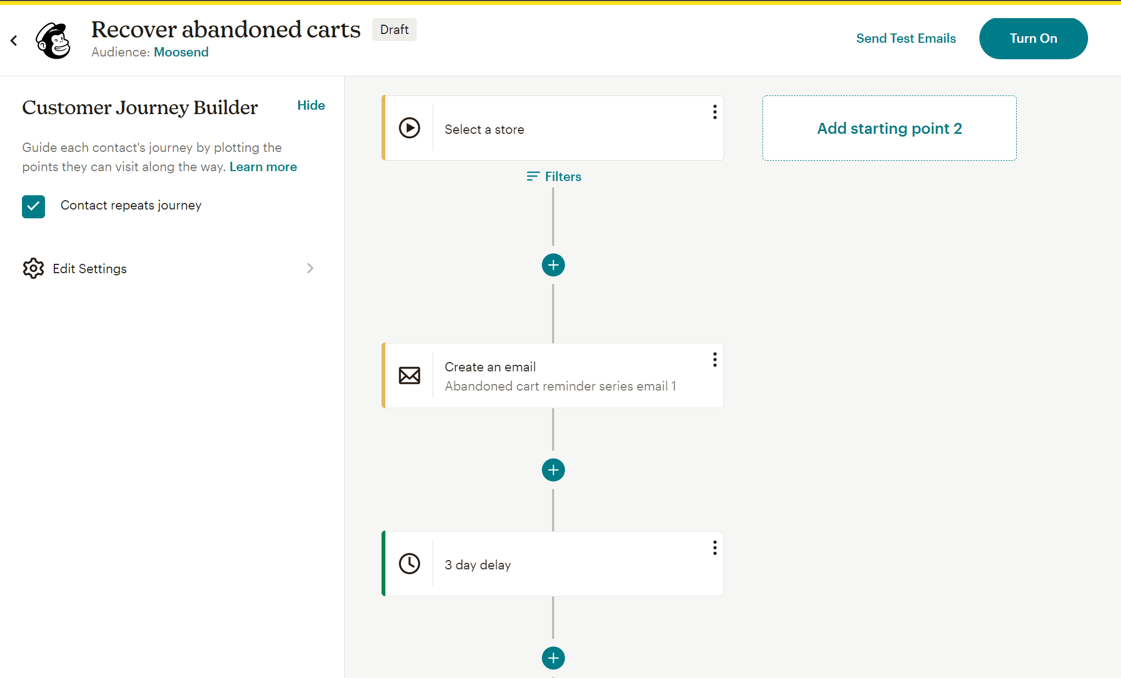Open the Learn more link
The height and width of the screenshot is (678, 1121).
pos(263,167)
